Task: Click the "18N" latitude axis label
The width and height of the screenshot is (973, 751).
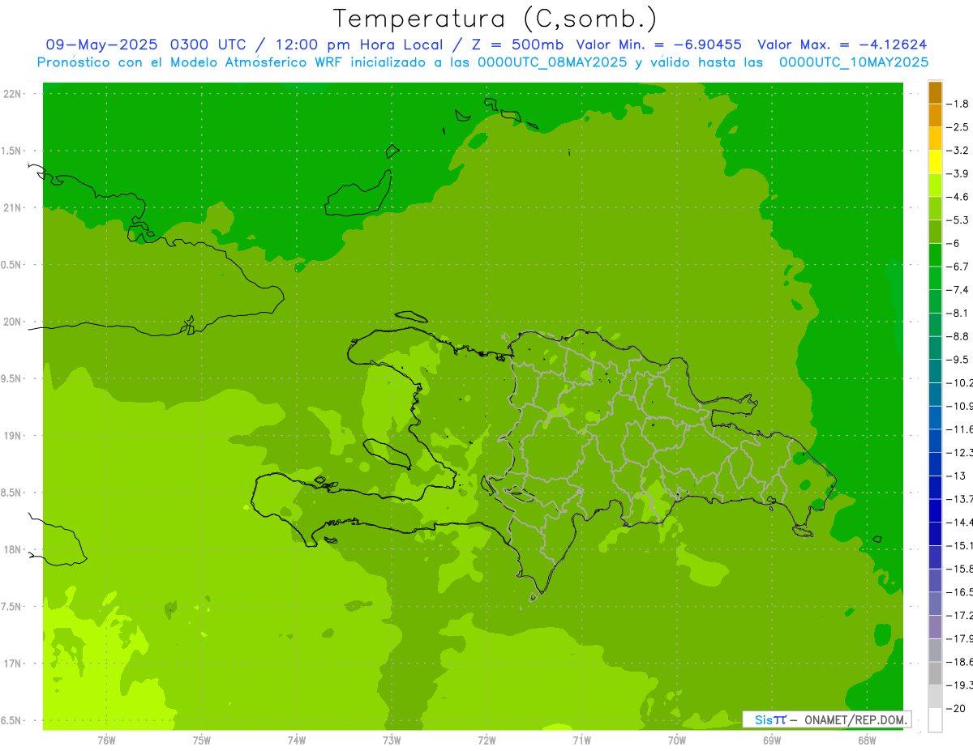Action: [x=12, y=549]
